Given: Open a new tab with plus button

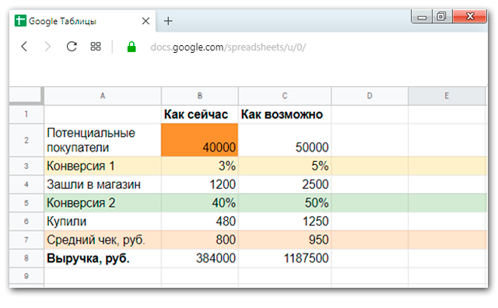Looking at the screenshot, I should pyautogui.click(x=168, y=21).
